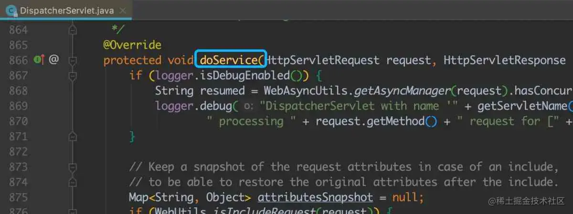Collapse the if logger.isDebugEnabled block on line 867
This screenshot has height=214, width=573.
(x=73, y=75)
